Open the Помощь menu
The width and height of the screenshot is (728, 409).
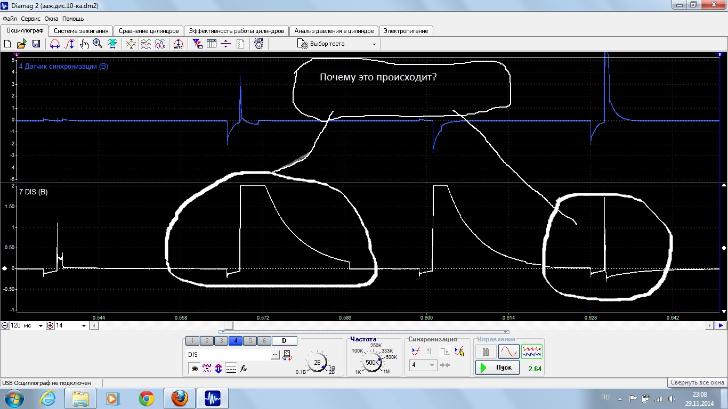coord(73,19)
